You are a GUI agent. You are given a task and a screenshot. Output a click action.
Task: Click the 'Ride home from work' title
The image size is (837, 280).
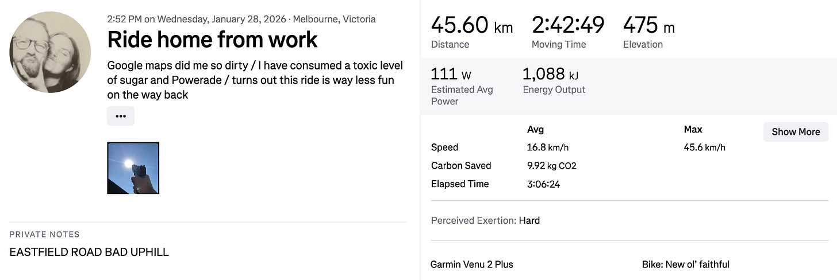[x=212, y=40]
